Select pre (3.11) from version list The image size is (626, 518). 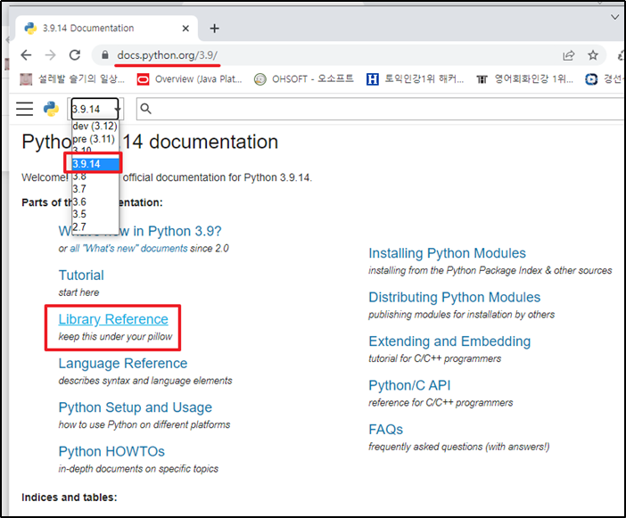click(x=95, y=139)
